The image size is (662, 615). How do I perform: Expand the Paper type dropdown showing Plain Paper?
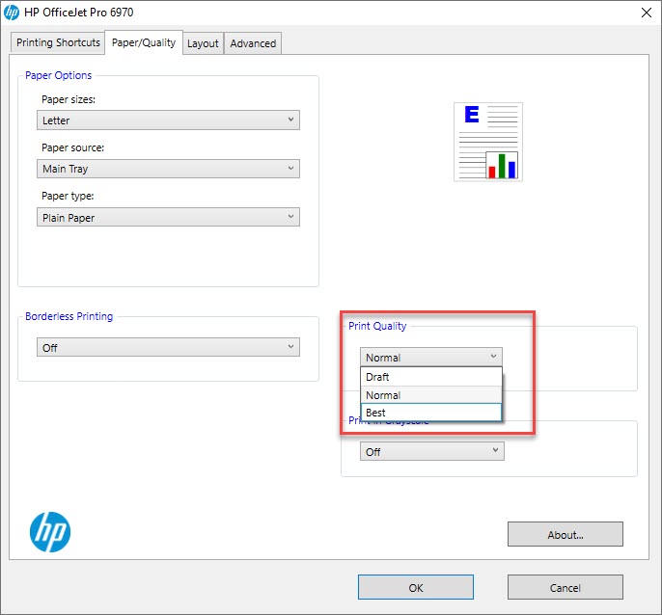coord(169,218)
